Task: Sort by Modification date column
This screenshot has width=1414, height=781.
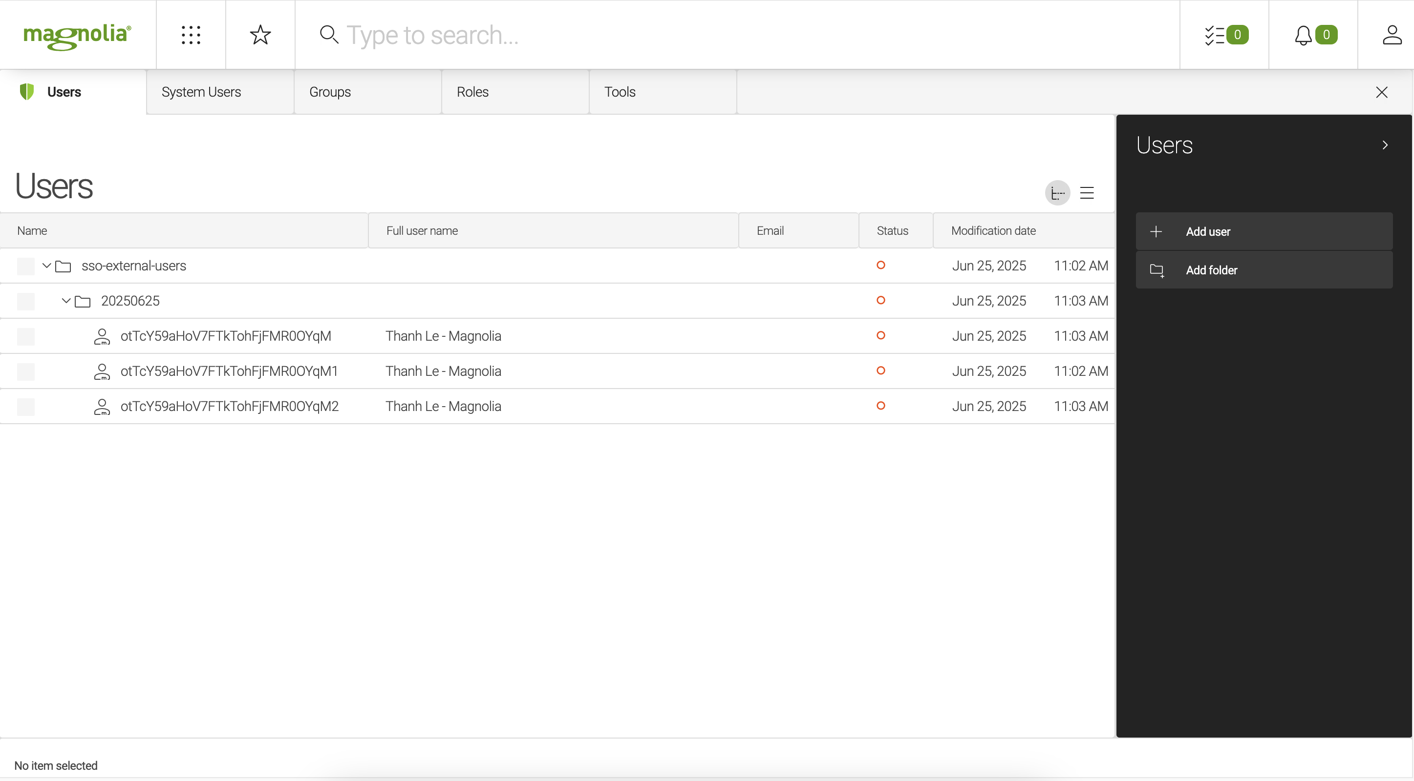Action: [x=1024, y=230]
